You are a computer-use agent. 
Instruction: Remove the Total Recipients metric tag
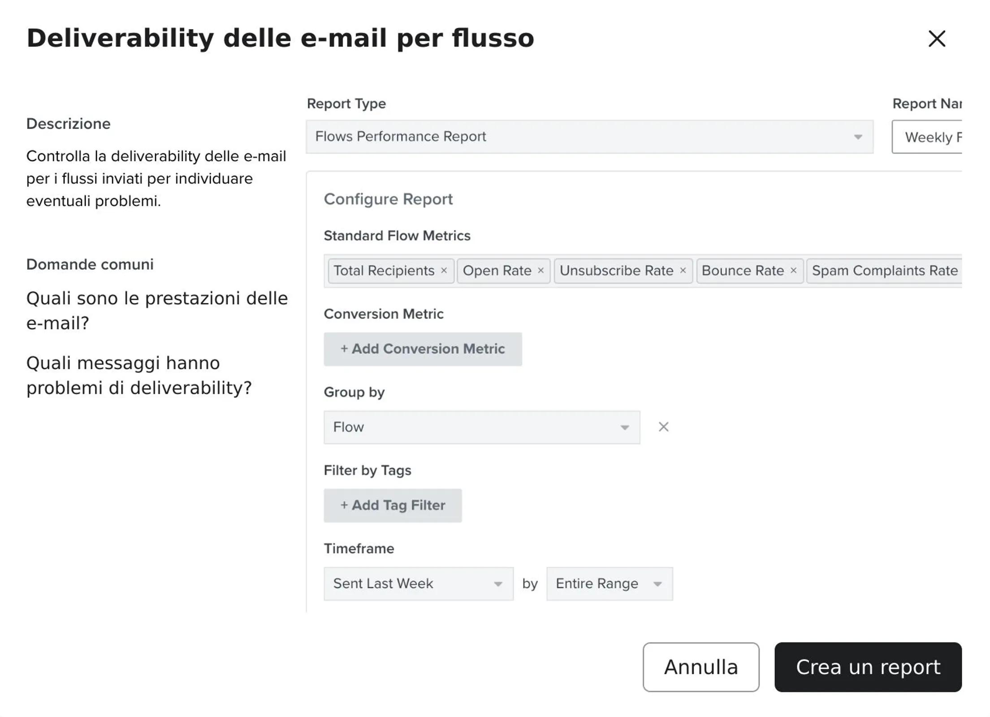coord(444,271)
